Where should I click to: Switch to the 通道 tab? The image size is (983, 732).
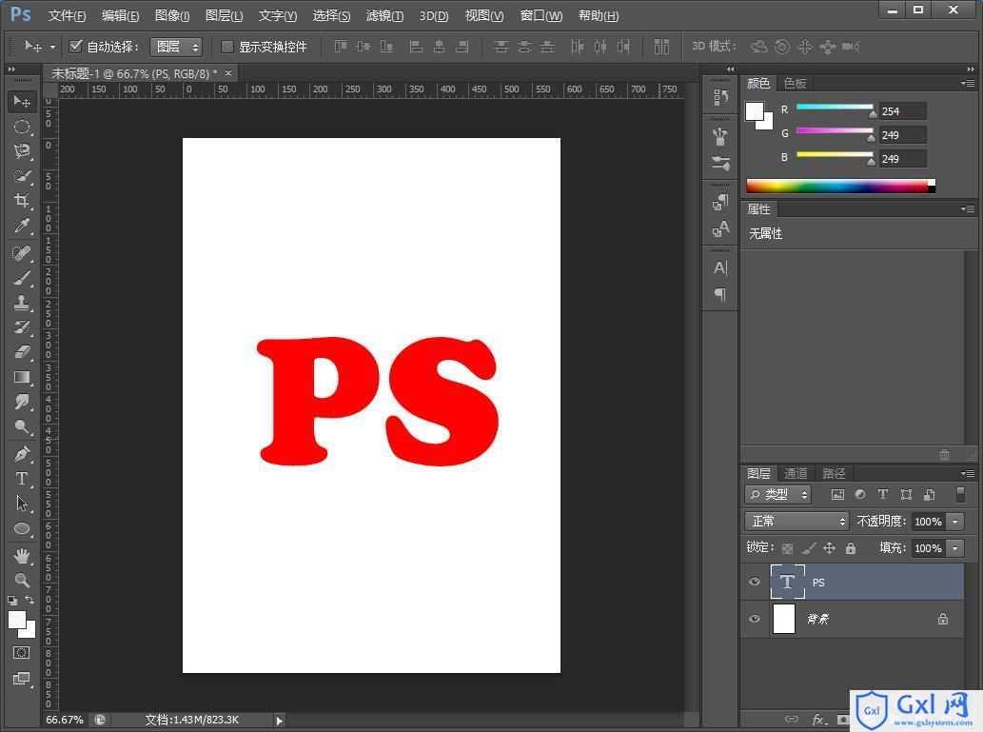click(796, 474)
